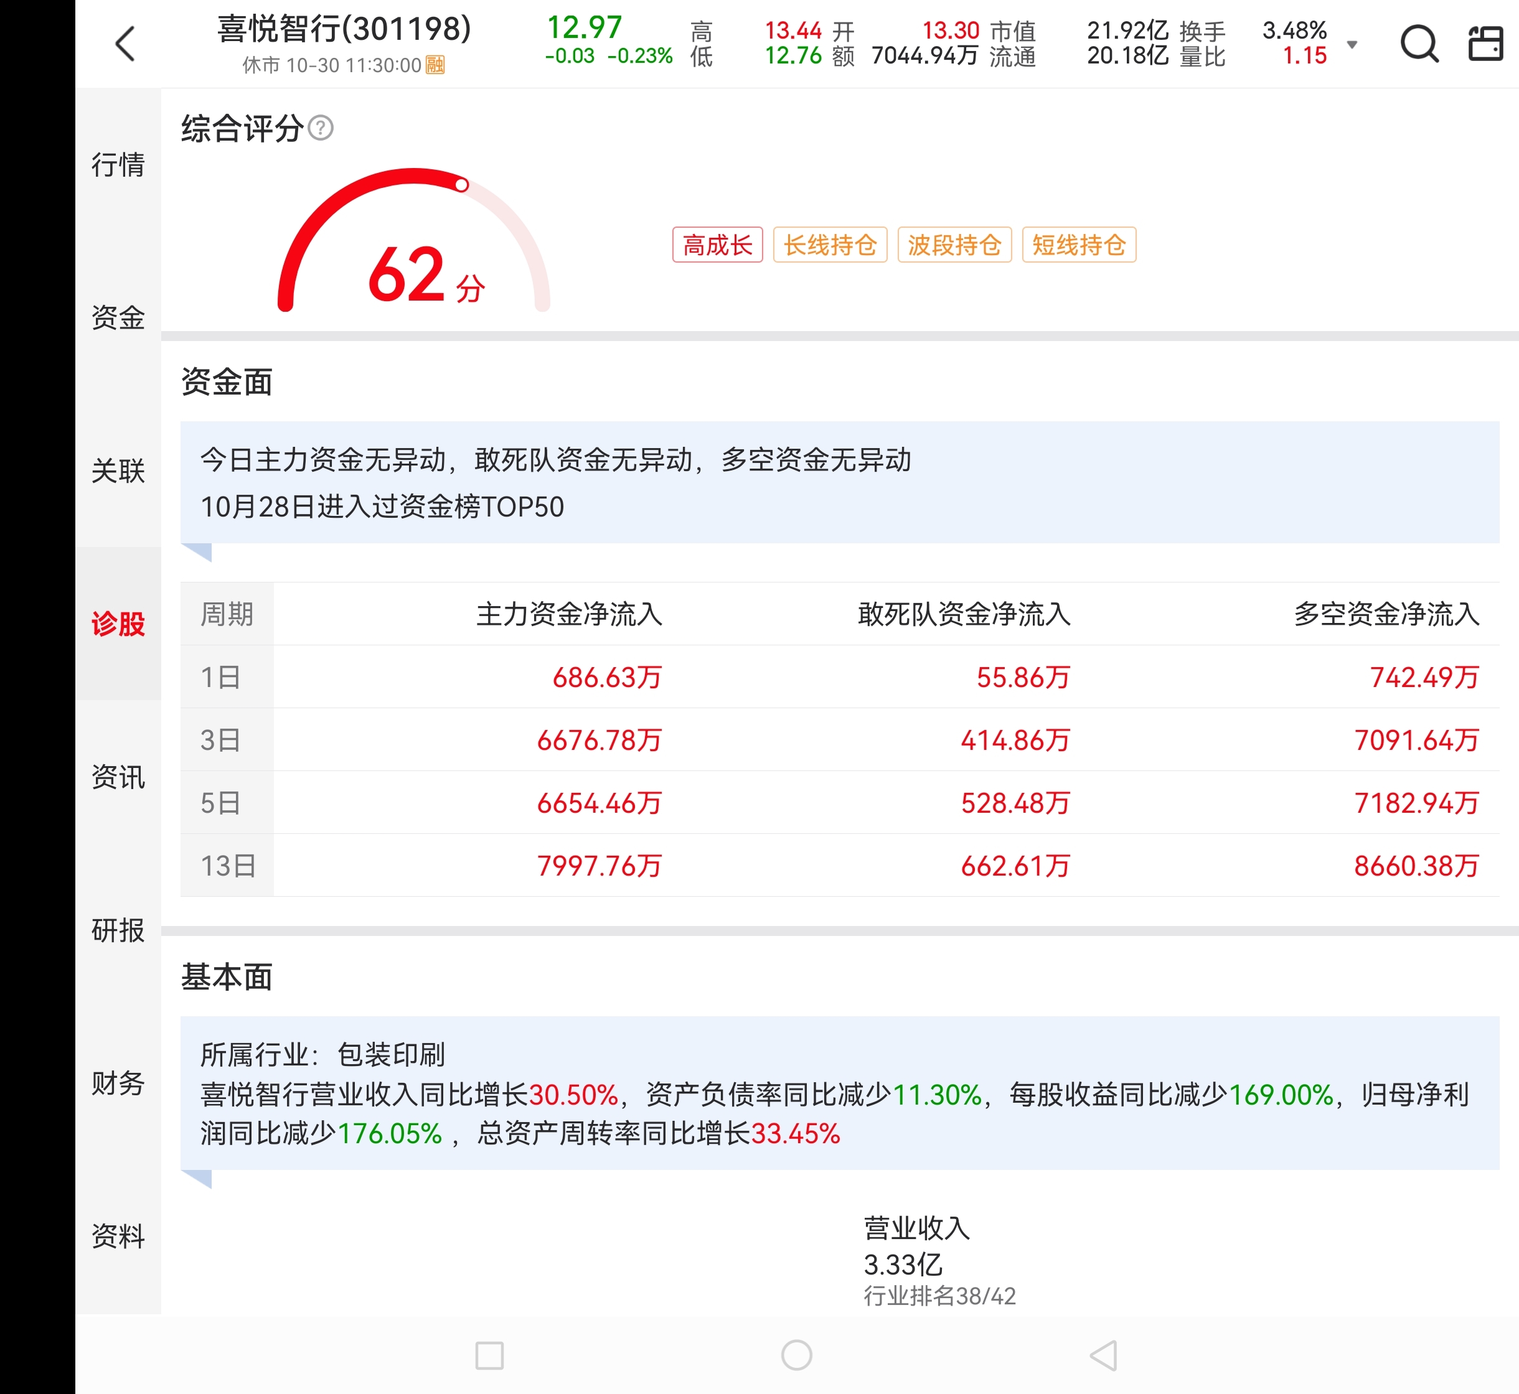Expand the quote details dropdown arrow
This screenshot has height=1394, width=1519.
(1352, 45)
